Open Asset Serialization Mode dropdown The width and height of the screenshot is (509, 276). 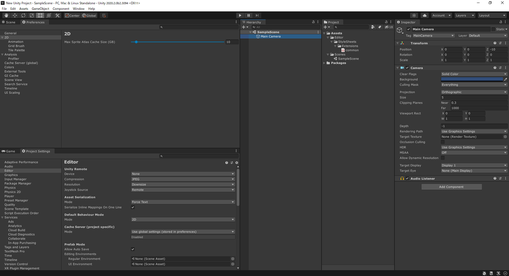183,202
